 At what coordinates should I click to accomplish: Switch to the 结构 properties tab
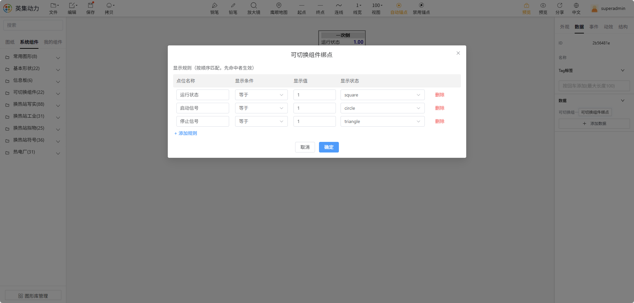tap(623, 27)
